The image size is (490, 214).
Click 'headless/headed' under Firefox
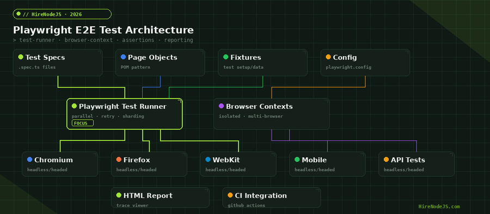click(136, 170)
